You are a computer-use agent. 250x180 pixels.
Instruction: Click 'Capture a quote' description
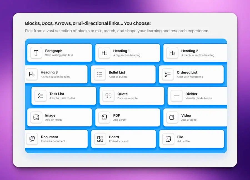click(x=127, y=98)
